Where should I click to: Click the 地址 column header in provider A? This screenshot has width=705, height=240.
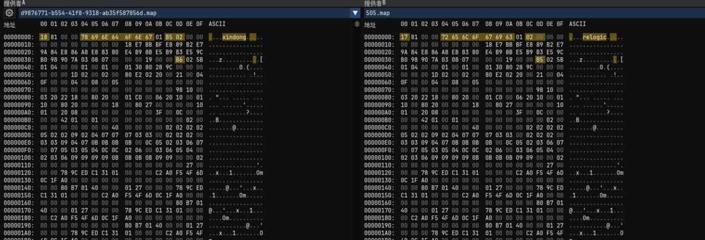(x=9, y=24)
